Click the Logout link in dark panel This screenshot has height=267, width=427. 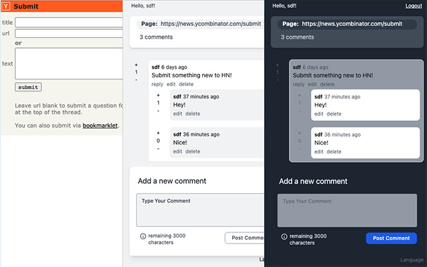(414, 6)
